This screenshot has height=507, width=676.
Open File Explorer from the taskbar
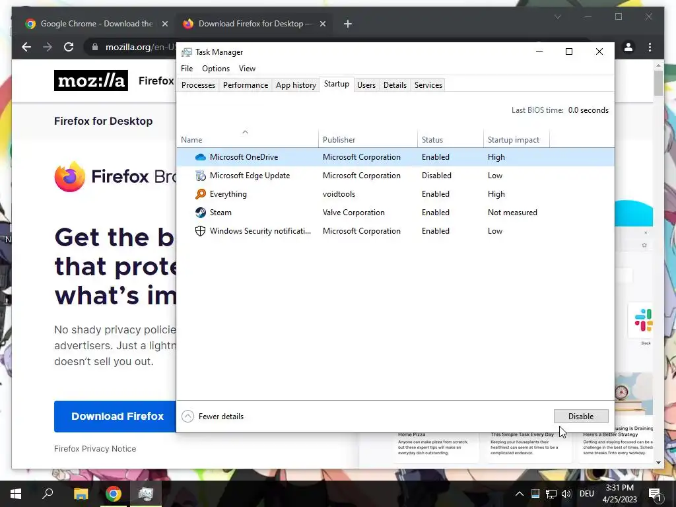[81, 494]
